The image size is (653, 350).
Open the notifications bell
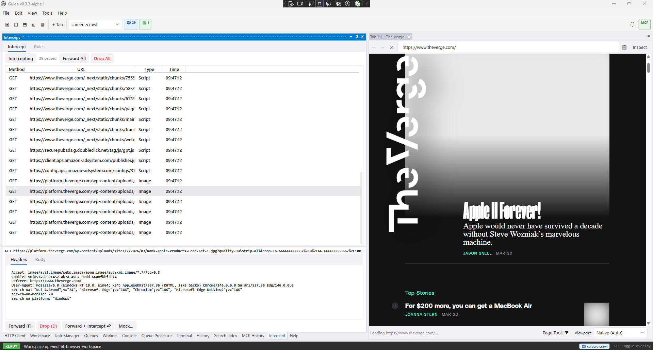(632, 24)
